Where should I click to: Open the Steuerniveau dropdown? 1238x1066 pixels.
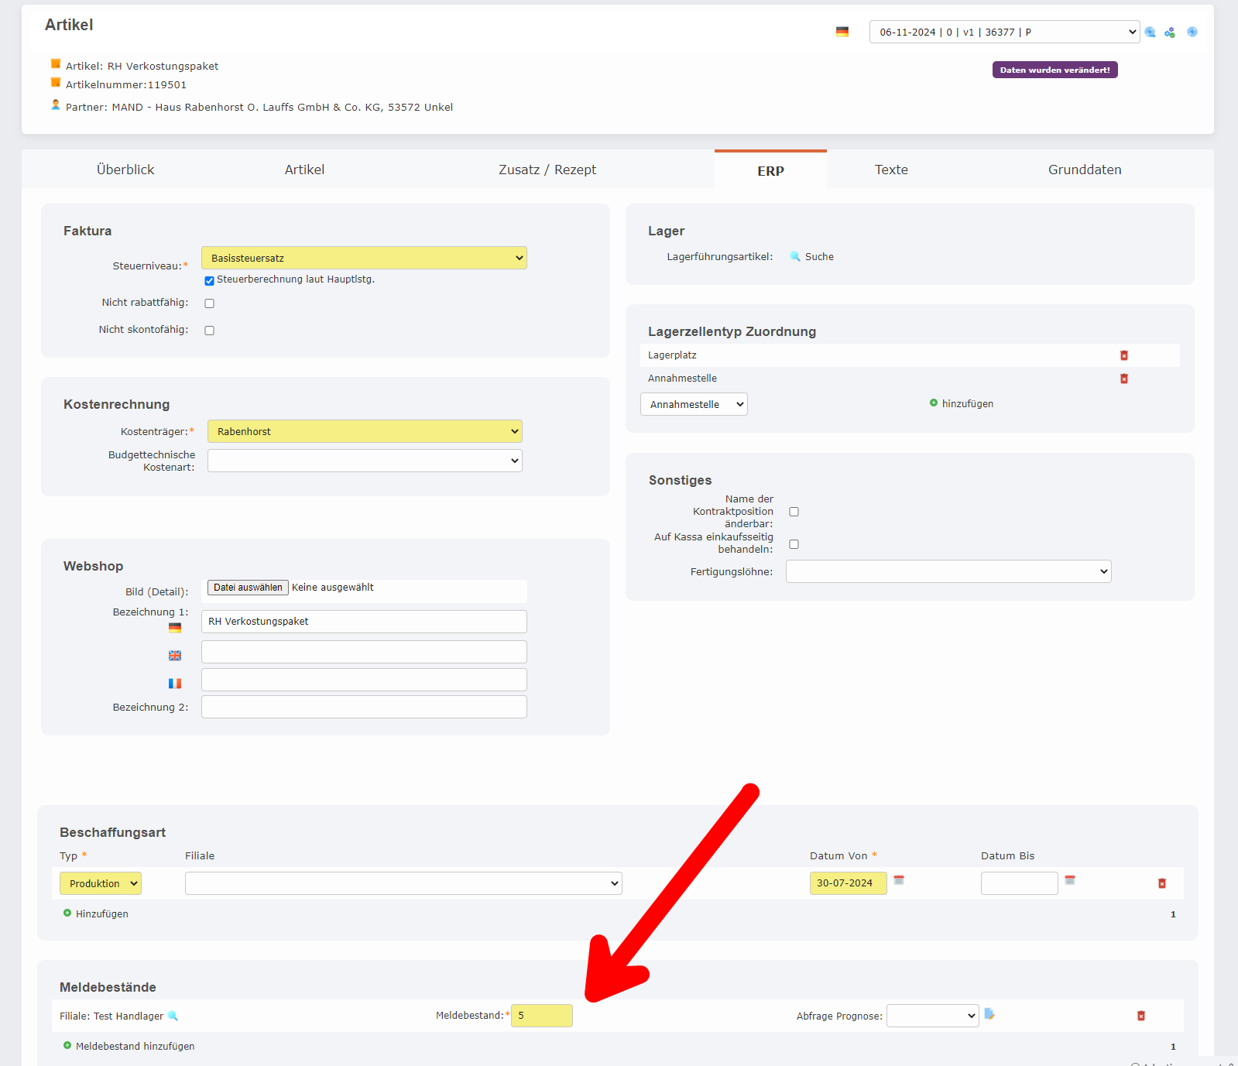coord(364,258)
